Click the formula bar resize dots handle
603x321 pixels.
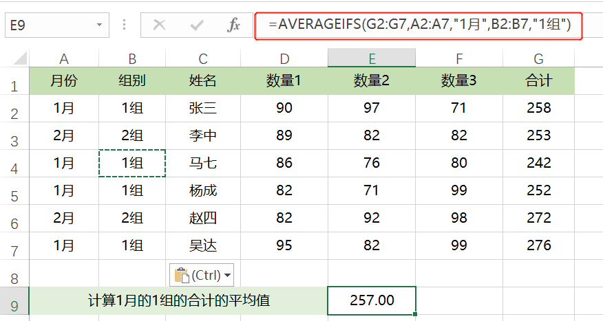(125, 25)
